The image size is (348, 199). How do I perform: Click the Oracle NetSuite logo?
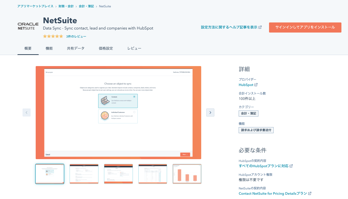[28, 26]
